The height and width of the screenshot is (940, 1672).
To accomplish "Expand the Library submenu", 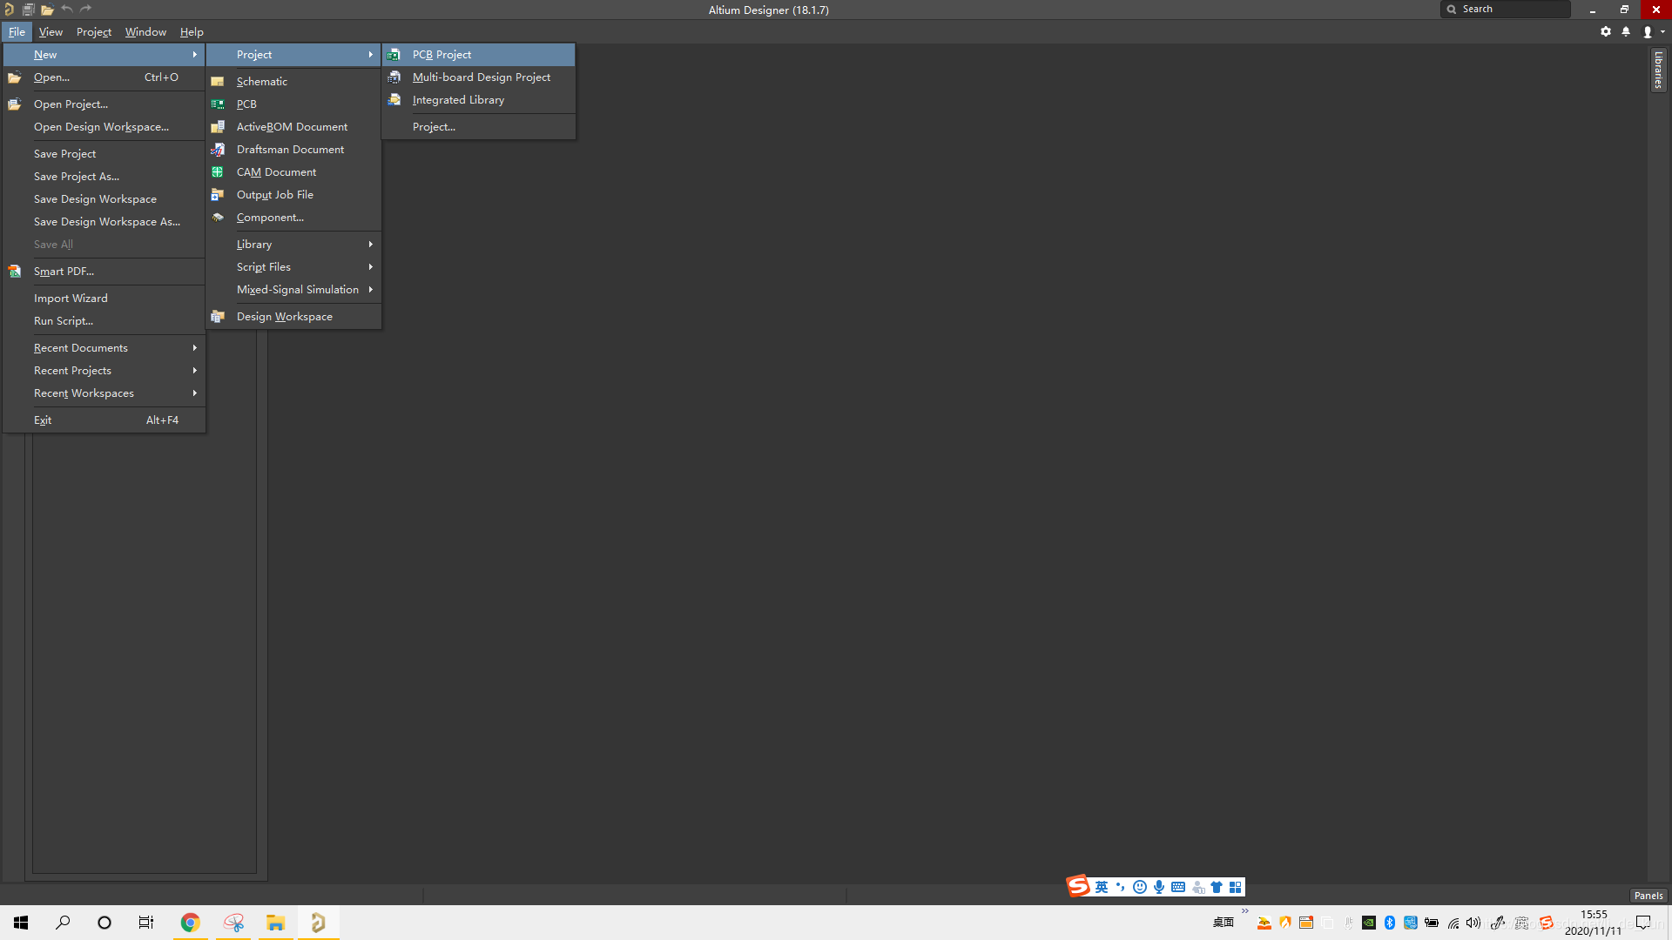I will [x=294, y=245].
